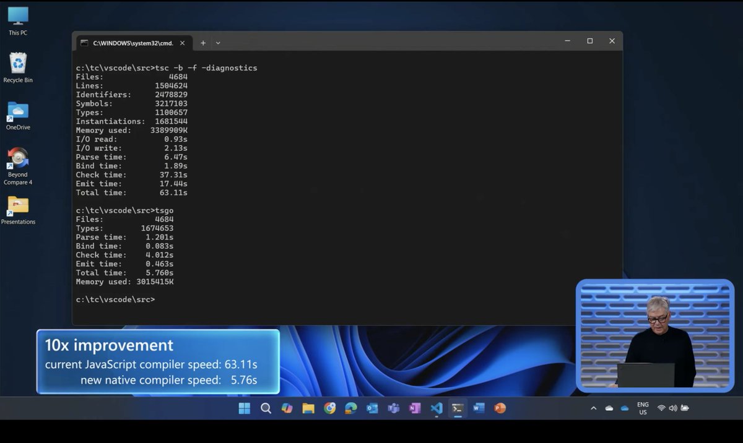This screenshot has width=743, height=443.
Task: Select the cmd.exe terminal tab
Action: pos(133,43)
